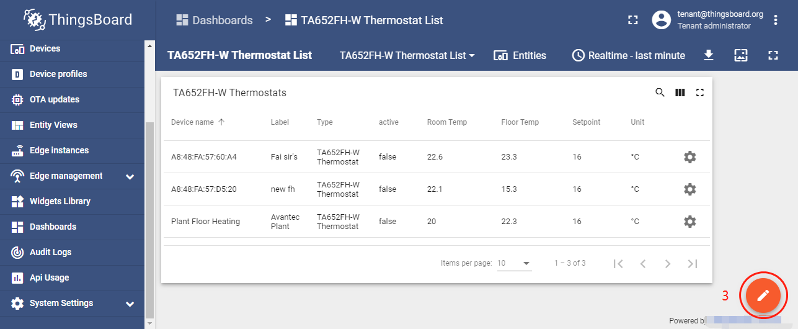Sort by Setpoint column header
Image resolution: width=798 pixels, height=329 pixels.
click(x=587, y=122)
